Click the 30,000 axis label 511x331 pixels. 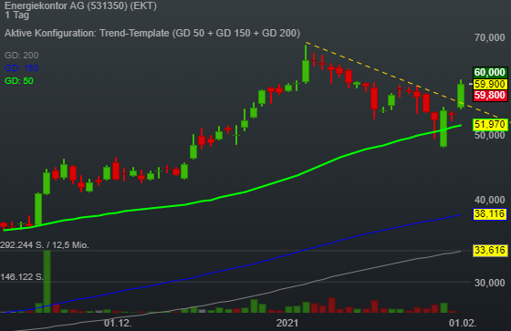pos(489,283)
